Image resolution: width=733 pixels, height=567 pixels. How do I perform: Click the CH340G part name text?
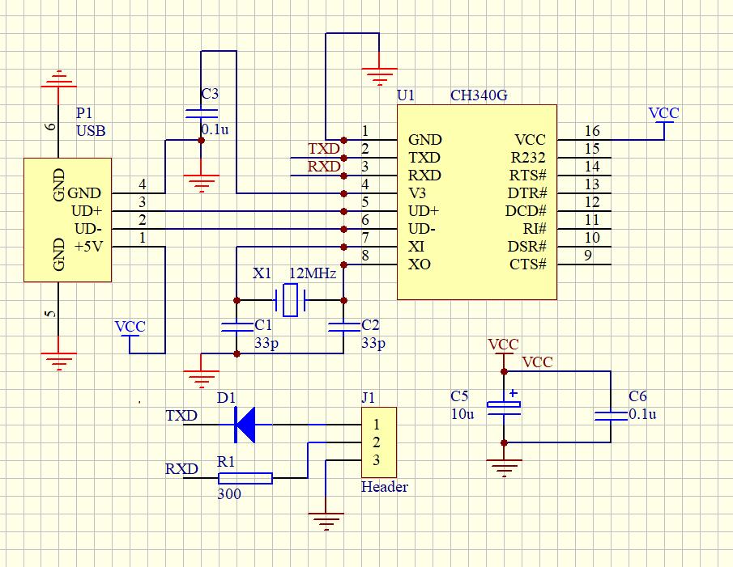click(x=479, y=95)
